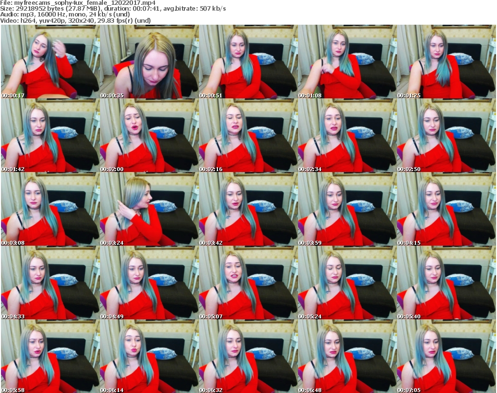Viewport: 497px width, 393px height.
Task: Select the thumbnail frame stamped 00:05:40
Action: point(447,283)
